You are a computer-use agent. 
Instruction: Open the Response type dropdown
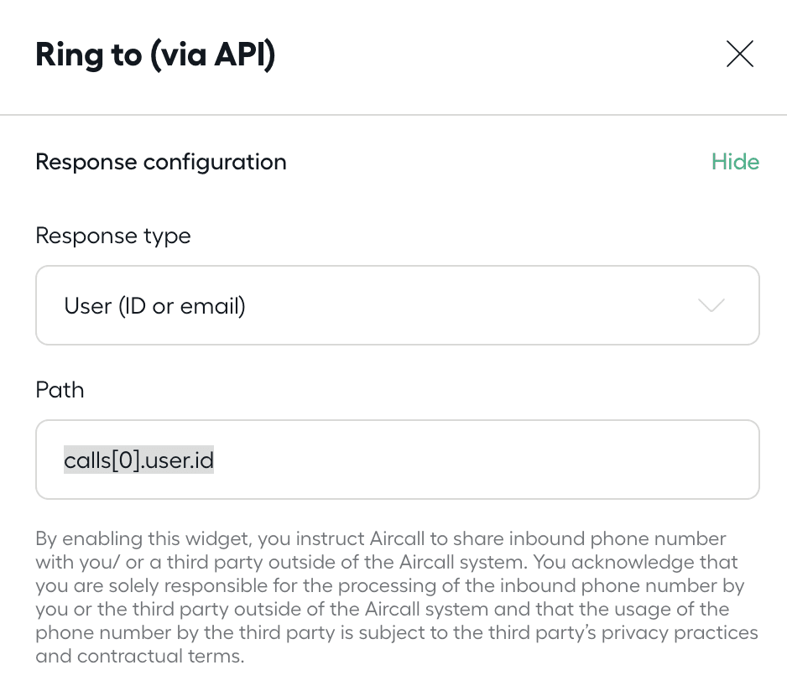click(397, 306)
